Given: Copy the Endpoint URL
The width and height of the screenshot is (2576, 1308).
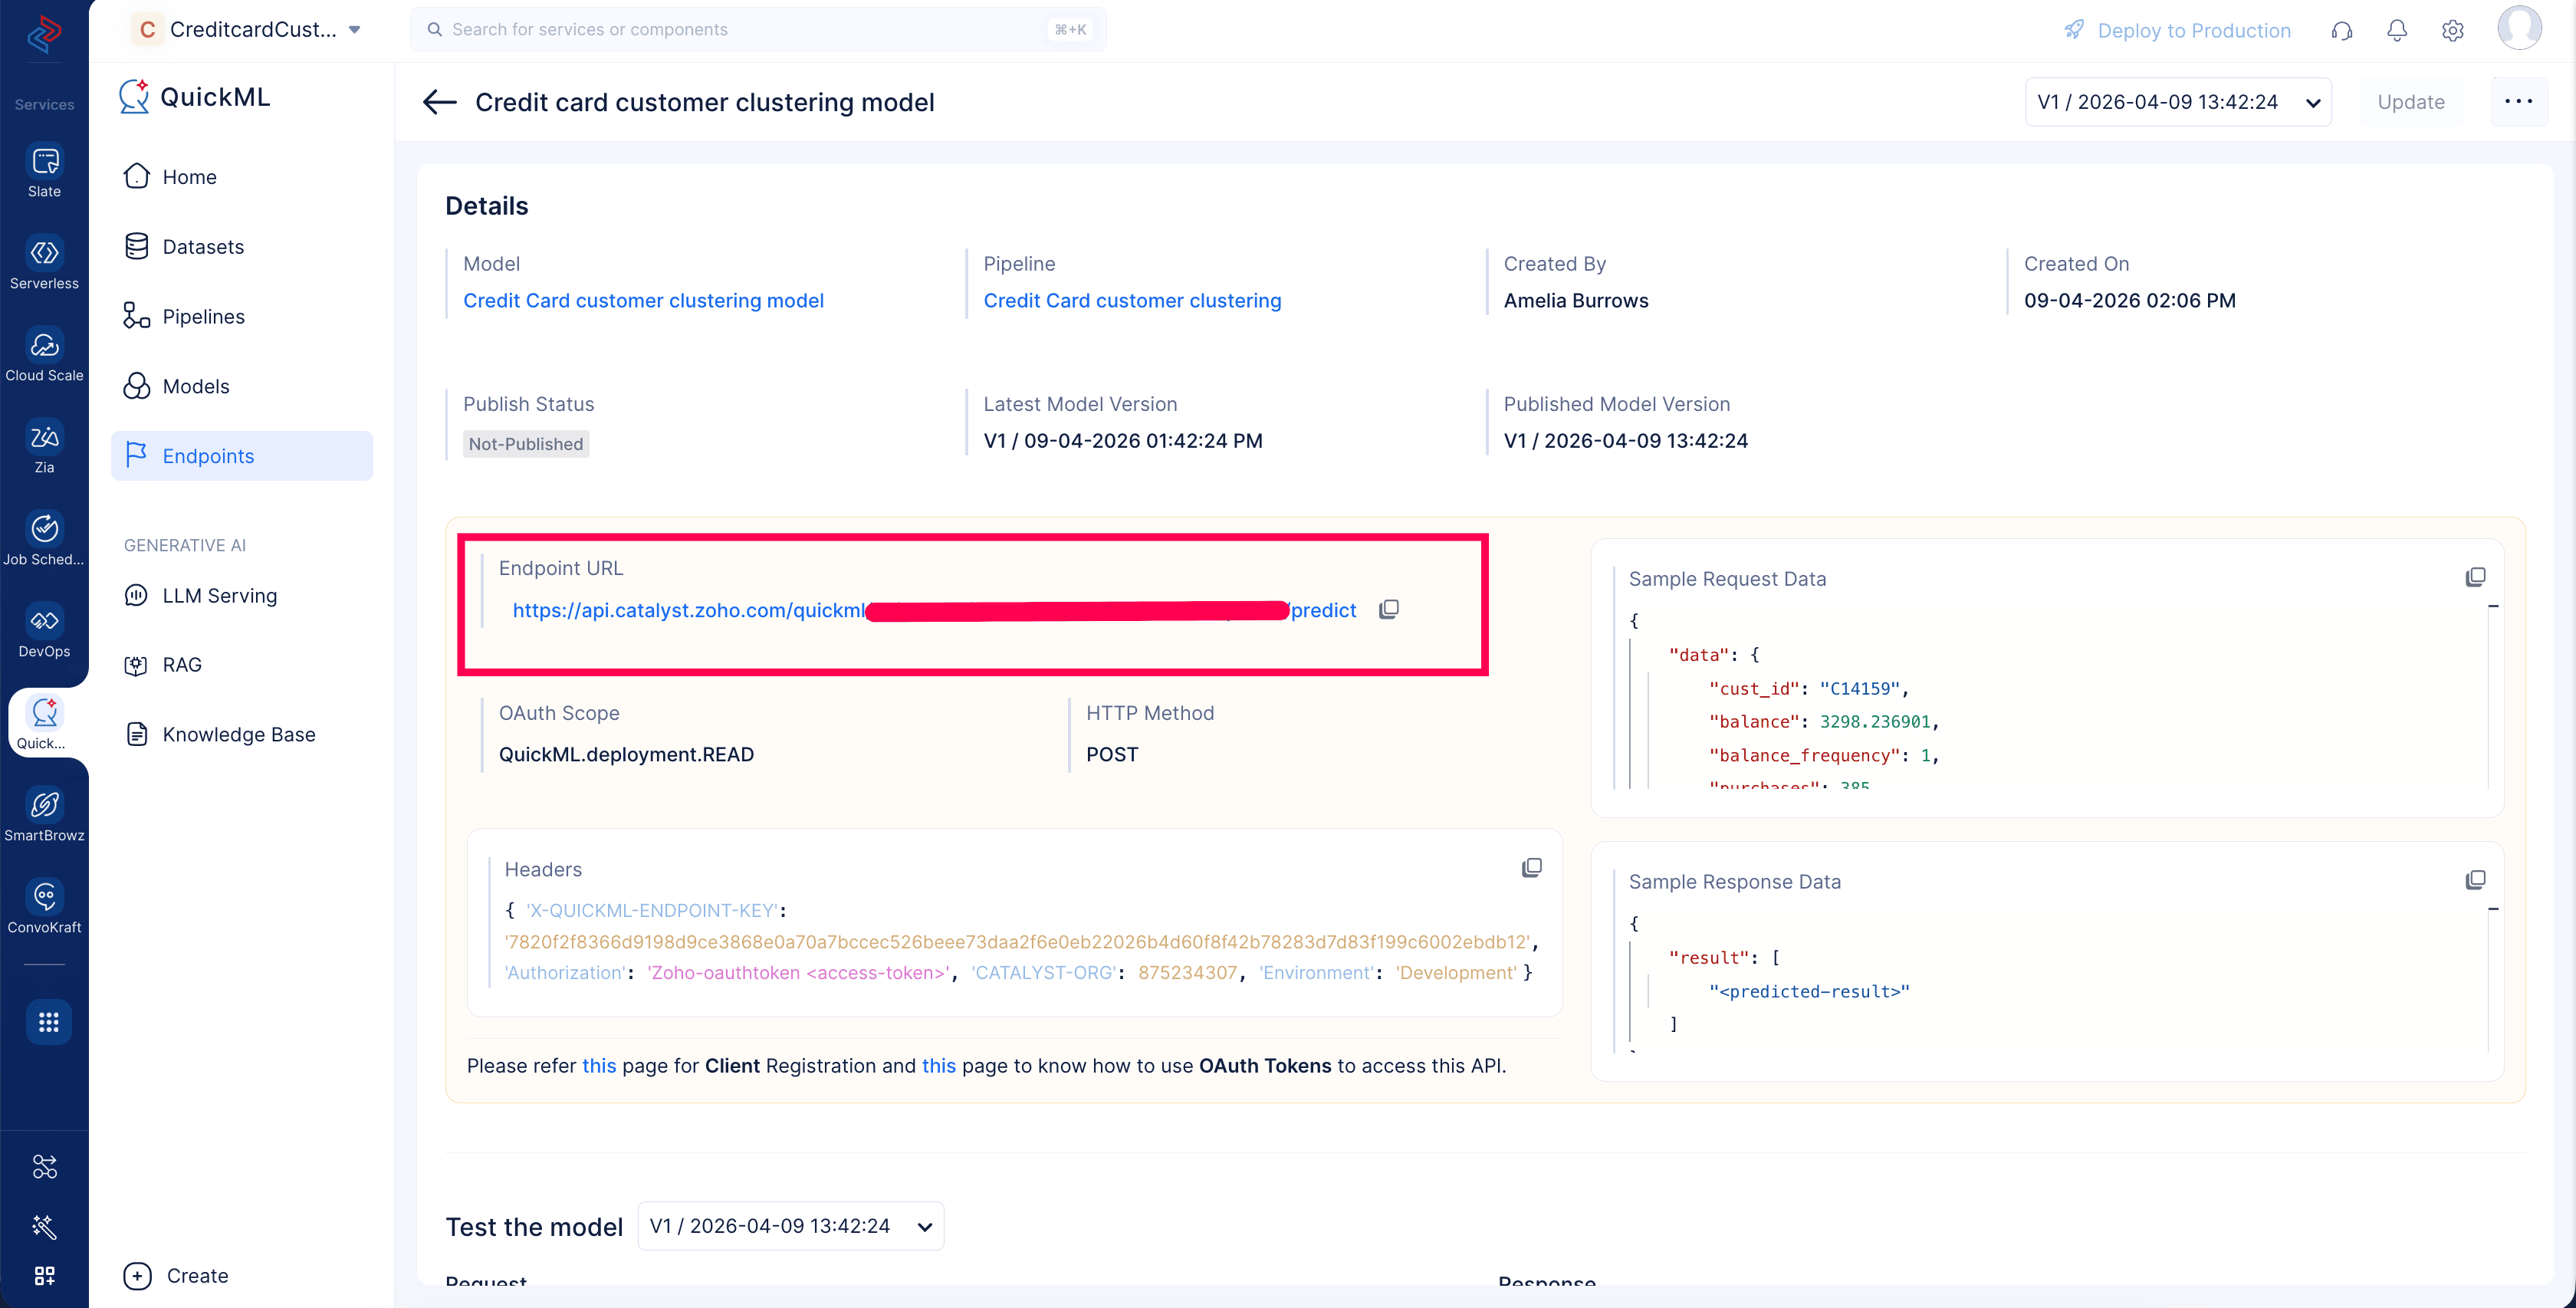Looking at the screenshot, I should point(1388,609).
